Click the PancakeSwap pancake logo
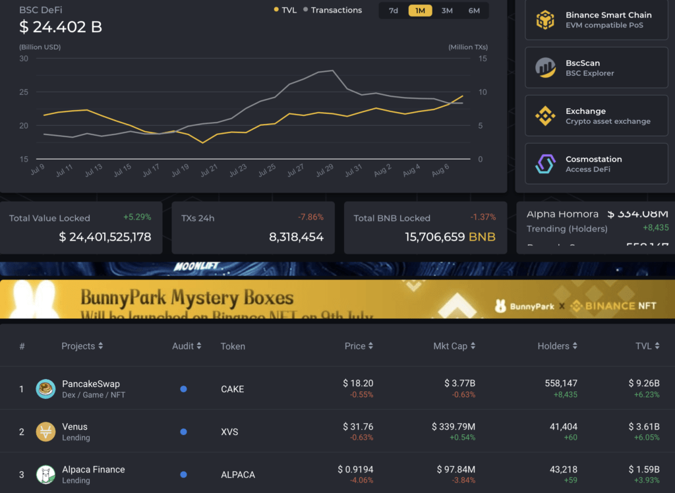The height and width of the screenshot is (493, 675). click(45, 389)
